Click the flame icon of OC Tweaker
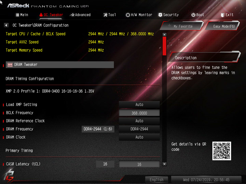Screen dimensions: 246x184 pos(41,15)
